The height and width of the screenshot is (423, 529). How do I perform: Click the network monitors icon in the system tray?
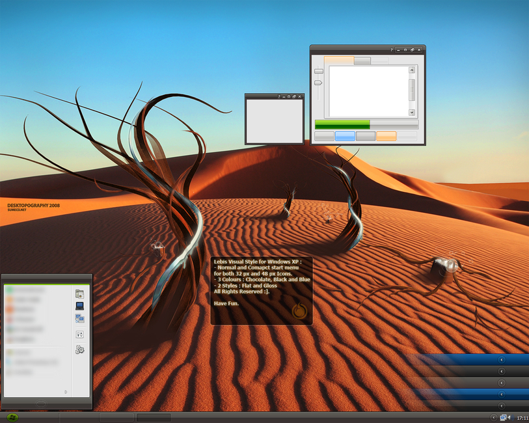pyautogui.click(x=503, y=418)
